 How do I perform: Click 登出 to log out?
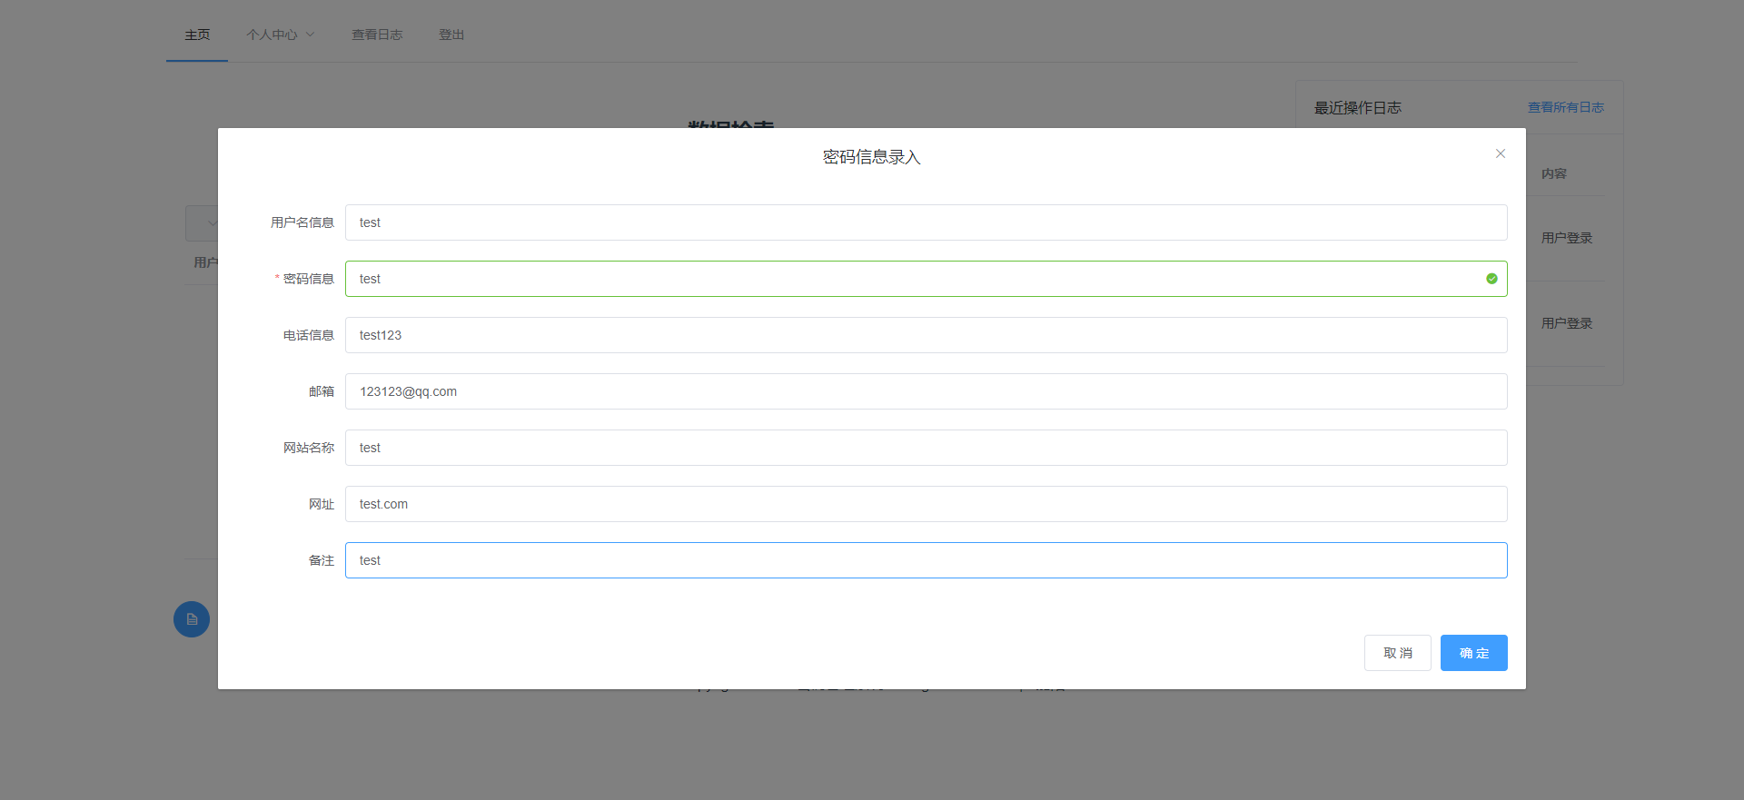click(x=451, y=35)
